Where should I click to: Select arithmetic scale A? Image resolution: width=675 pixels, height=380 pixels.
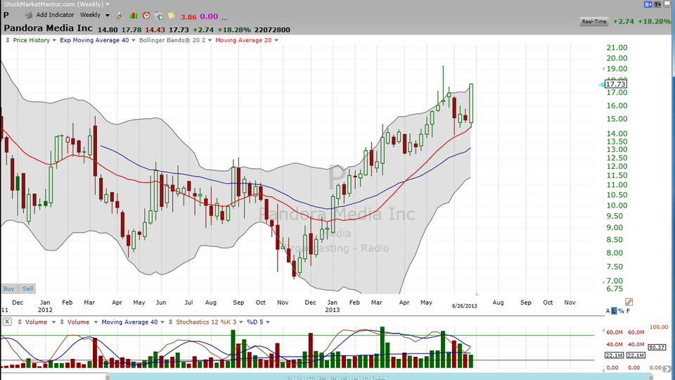[607, 311]
